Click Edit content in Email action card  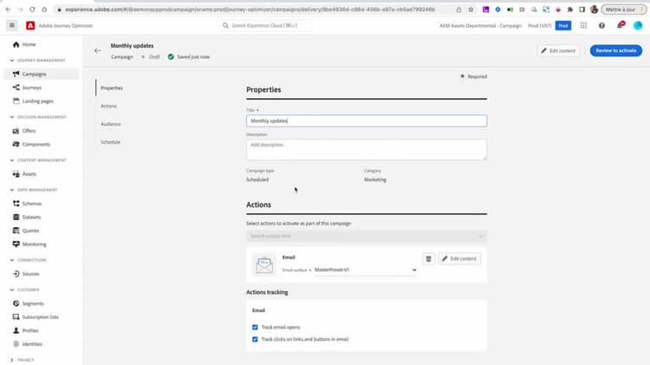click(x=459, y=259)
